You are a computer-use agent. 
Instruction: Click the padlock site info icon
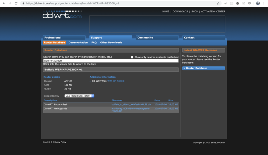tap(23, 3)
